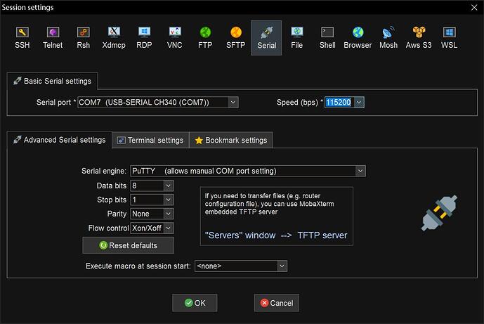The height and width of the screenshot is (324, 484).
Task: Select the Browser session type
Action: (x=358, y=38)
